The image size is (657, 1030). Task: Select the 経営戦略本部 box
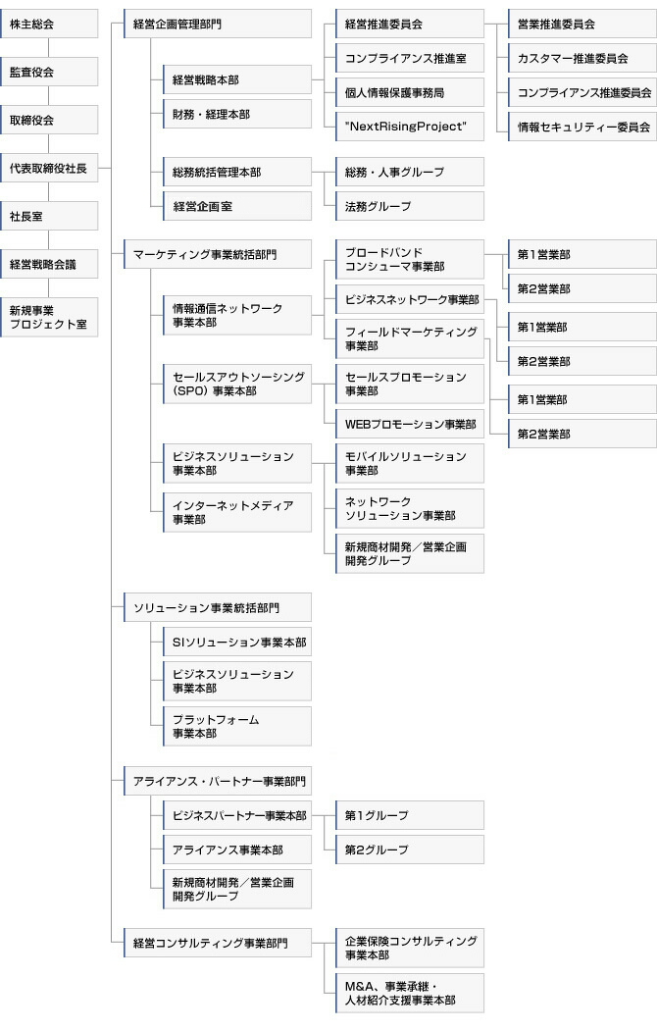click(x=236, y=79)
